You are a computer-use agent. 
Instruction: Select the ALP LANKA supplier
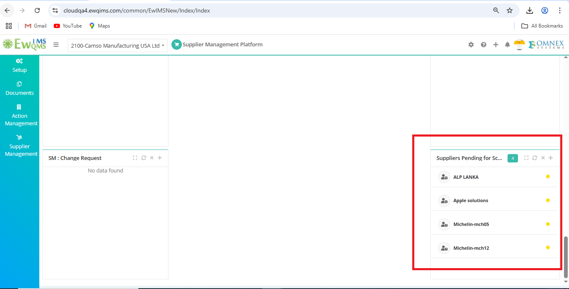pyautogui.click(x=466, y=177)
